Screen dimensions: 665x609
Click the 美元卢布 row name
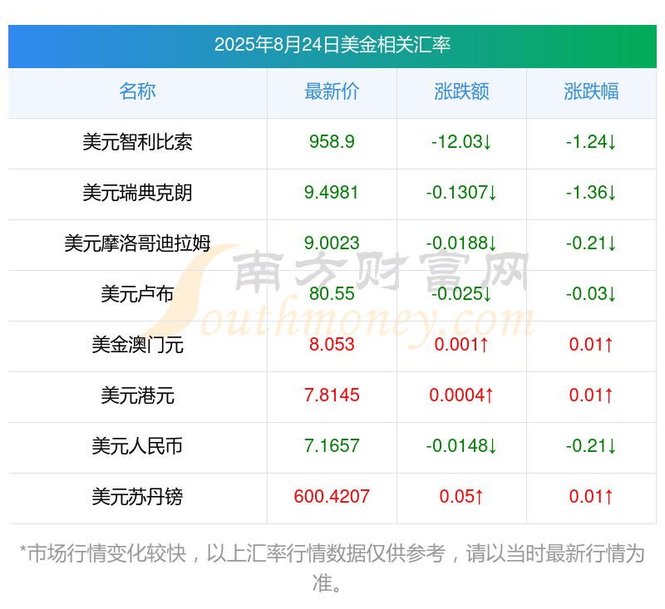137,294
